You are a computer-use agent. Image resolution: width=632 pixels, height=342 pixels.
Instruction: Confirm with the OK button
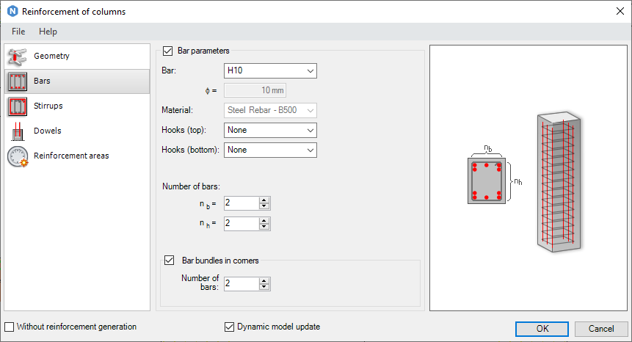click(542, 329)
